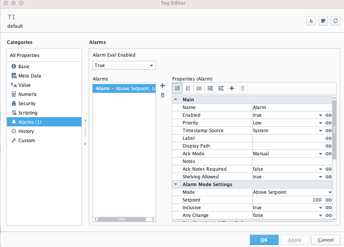Open the Alarm Eval Enabled dropdown
The height and width of the screenshot is (247, 344).
pos(124,66)
